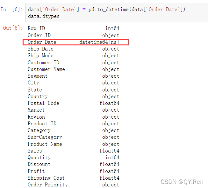This screenshot has height=188, width=208.
Task: Select the 'Product Name' row label
Action: pos(45,144)
